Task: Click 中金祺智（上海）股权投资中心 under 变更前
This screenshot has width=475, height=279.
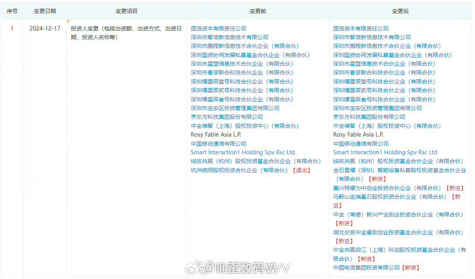Action: (245, 126)
